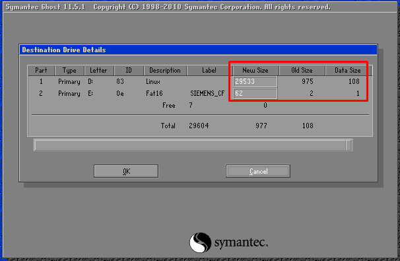
Task: Select the New Size field showing 29533
Action: (x=255, y=82)
